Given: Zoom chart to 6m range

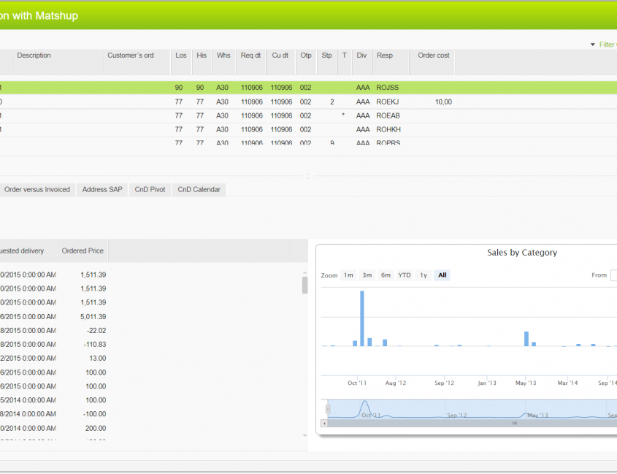Looking at the screenshot, I should pos(386,275).
